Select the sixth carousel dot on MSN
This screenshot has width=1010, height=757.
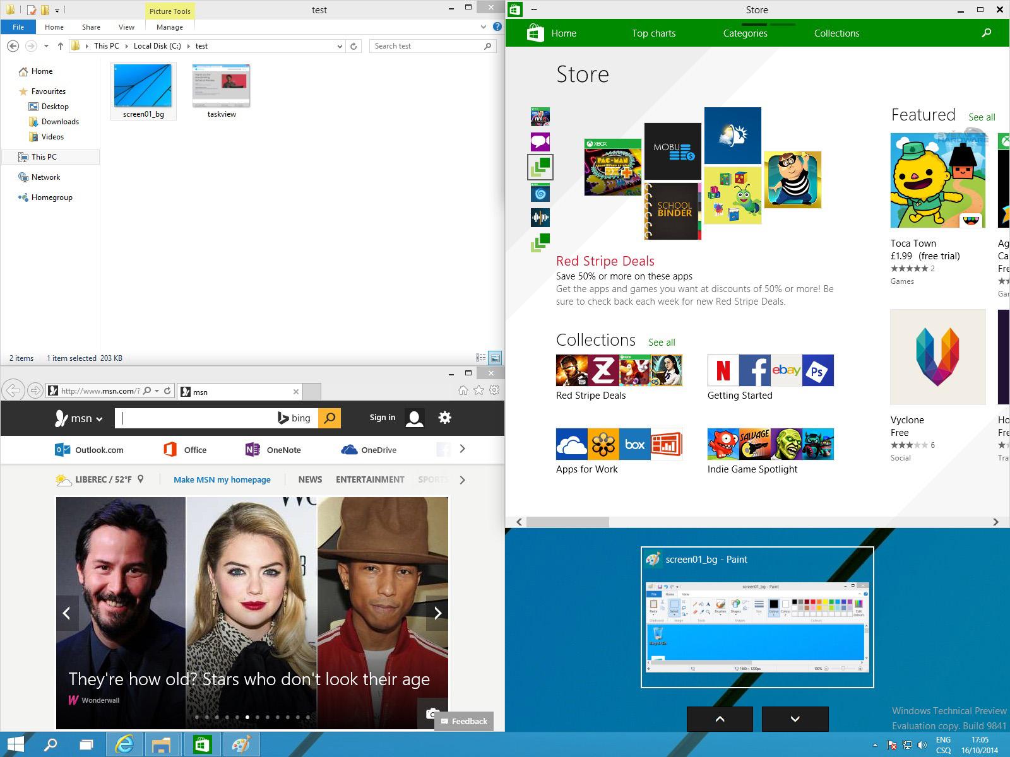tap(247, 717)
